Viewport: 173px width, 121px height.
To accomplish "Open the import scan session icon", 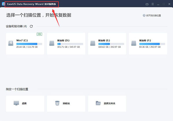I will (147, 4).
